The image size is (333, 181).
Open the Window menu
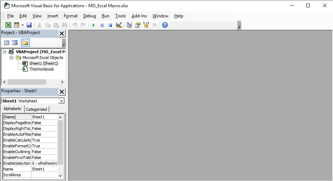161,16
